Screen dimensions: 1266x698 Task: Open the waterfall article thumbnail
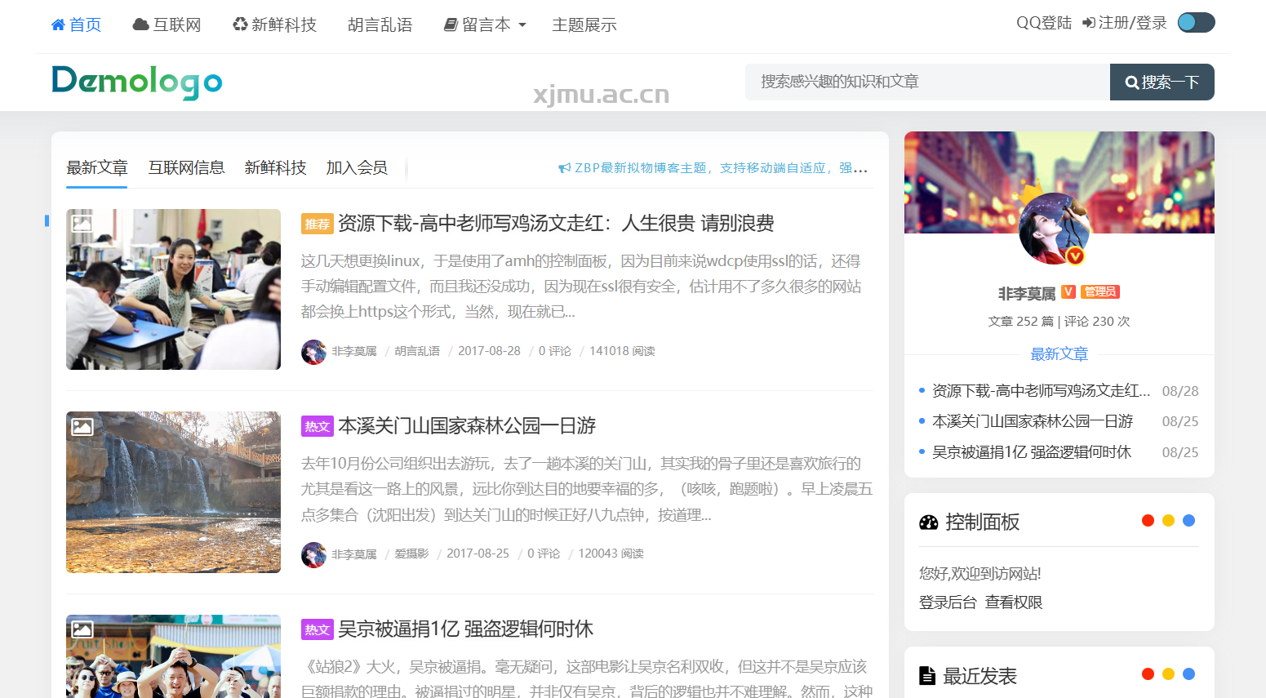[x=173, y=491]
